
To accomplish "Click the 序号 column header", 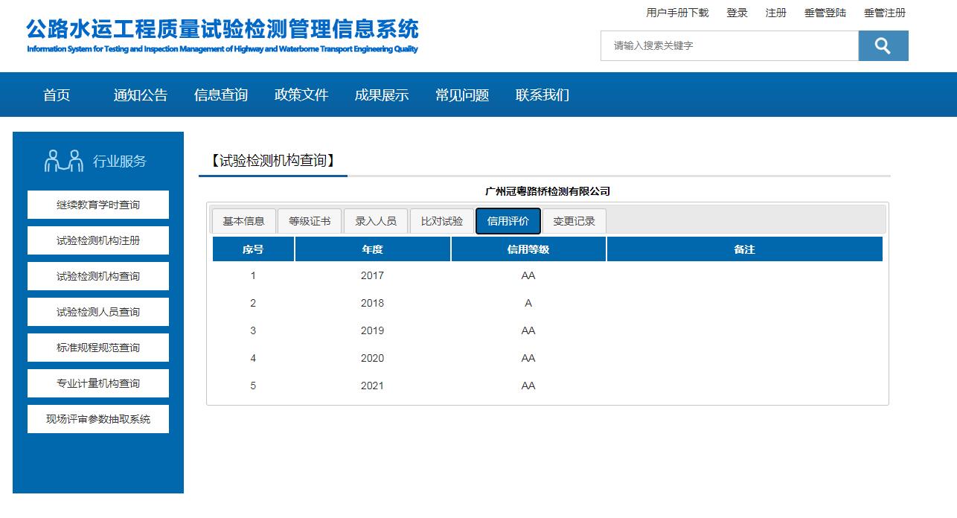I will point(253,249).
